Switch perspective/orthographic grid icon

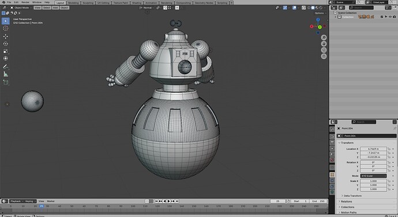(324, 56)
